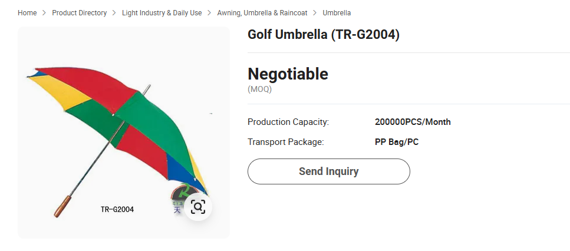The image size is (570, 251).
Task: Click the Production Capacity label
Action: [288, 122]
